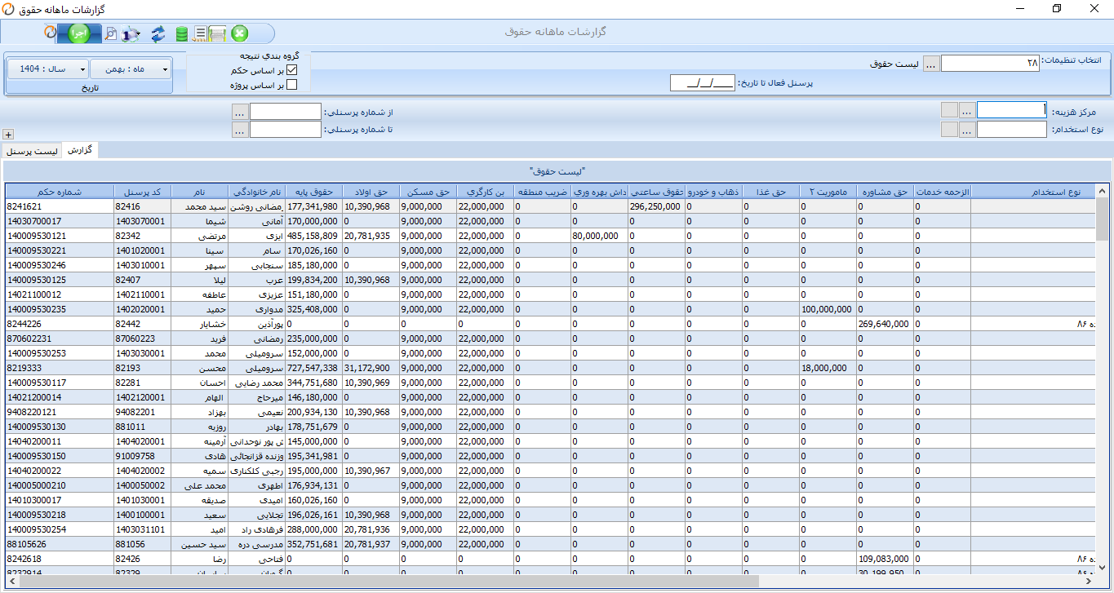Image resolution: width=1114 pixels, height=593 pixels.
Task: Click the vertical scrollbar of the table
Action: click(1102, 379)
